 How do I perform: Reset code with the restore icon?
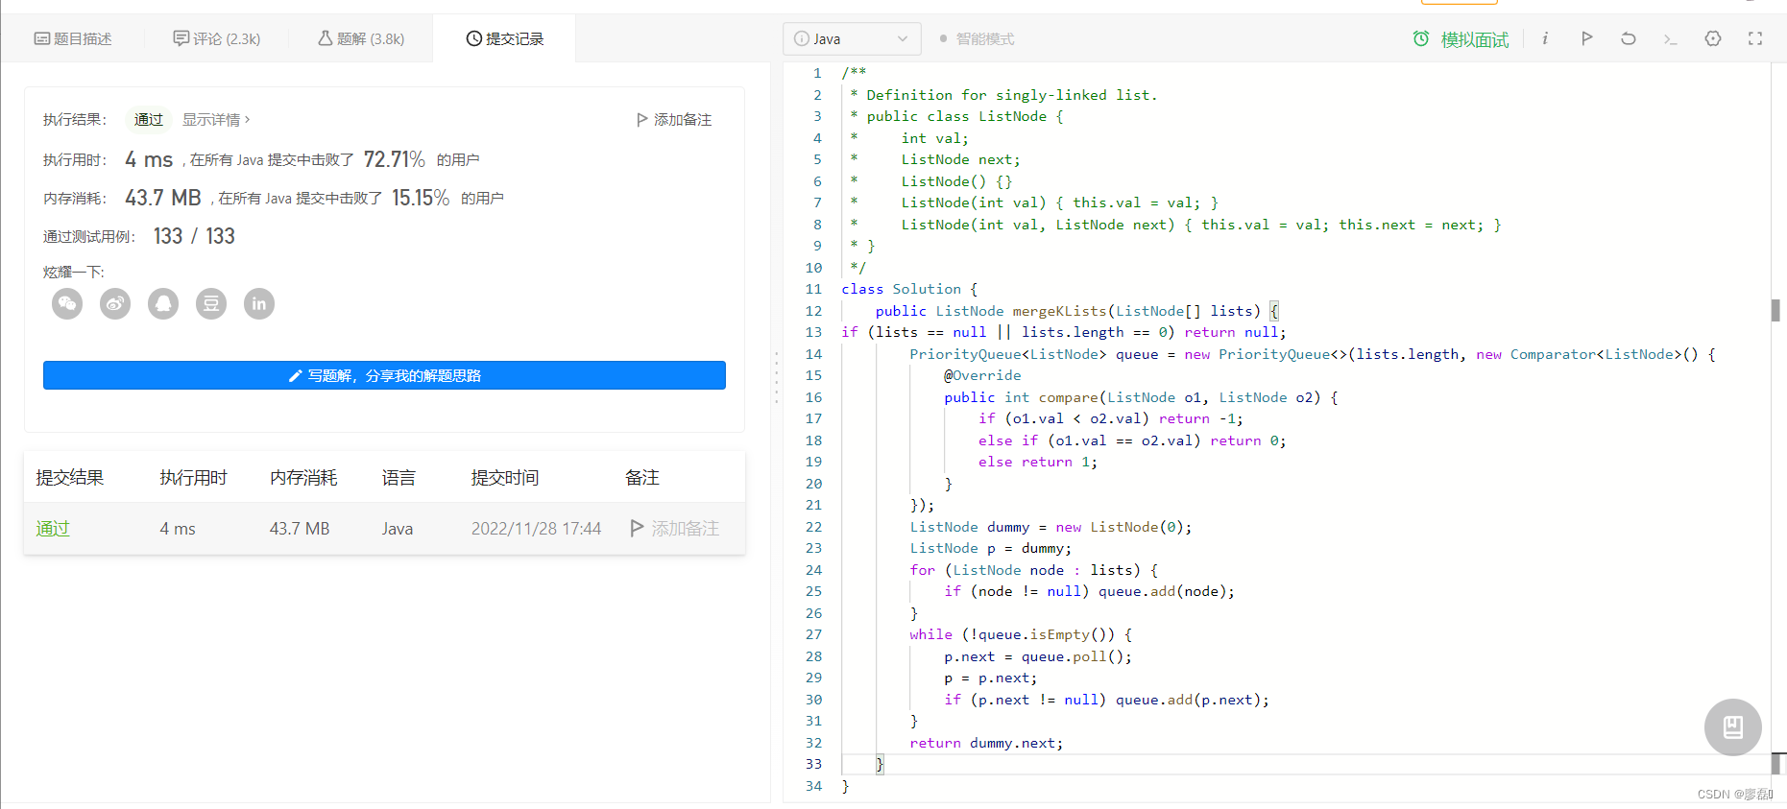1629,38
